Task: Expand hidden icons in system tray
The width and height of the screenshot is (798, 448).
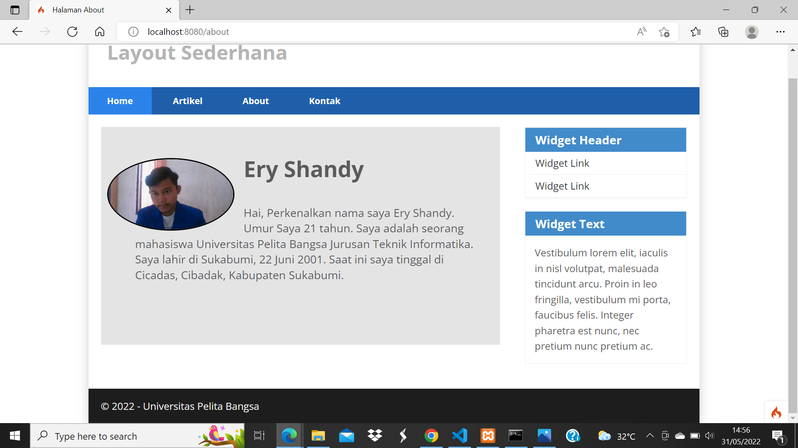Action: click(650, 436)
